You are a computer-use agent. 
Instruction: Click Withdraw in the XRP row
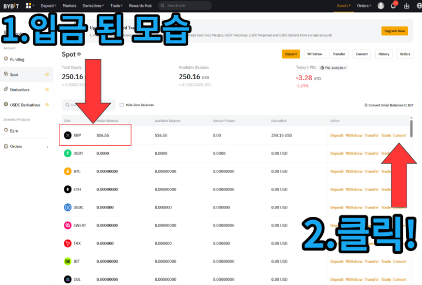[354, 135]
